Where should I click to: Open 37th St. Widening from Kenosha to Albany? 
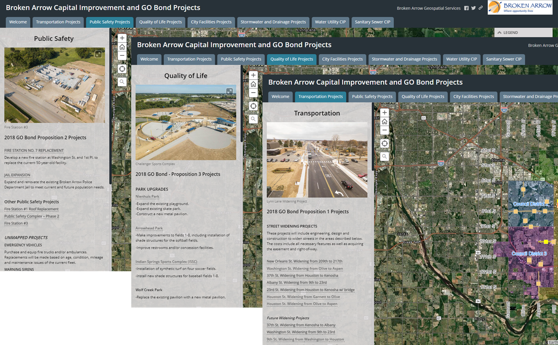coord(301,325)
